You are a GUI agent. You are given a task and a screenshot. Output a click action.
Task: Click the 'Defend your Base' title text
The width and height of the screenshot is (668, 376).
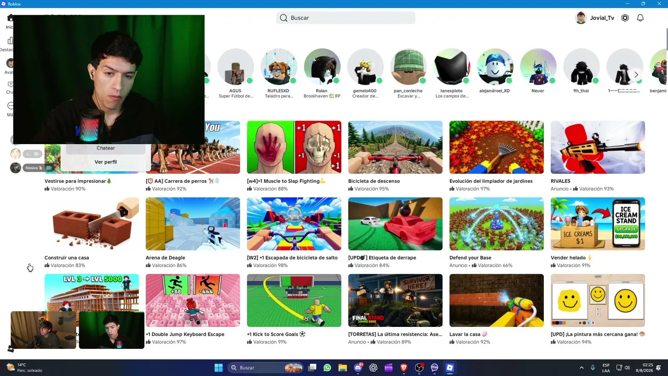pyautogui.click(x=470, y=257)
